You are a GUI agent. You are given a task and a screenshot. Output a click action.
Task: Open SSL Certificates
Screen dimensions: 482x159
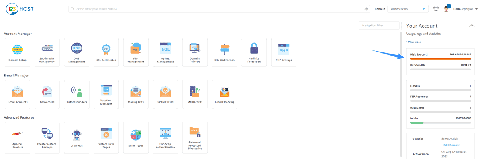click(106, 52)
